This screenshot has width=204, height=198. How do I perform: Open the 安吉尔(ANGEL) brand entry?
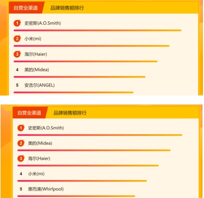(x=39, y=85)
